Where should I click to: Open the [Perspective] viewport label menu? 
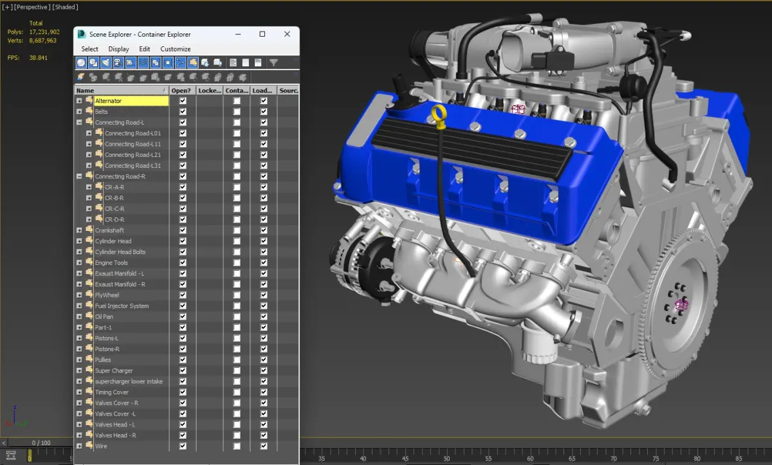click(31, 7)
